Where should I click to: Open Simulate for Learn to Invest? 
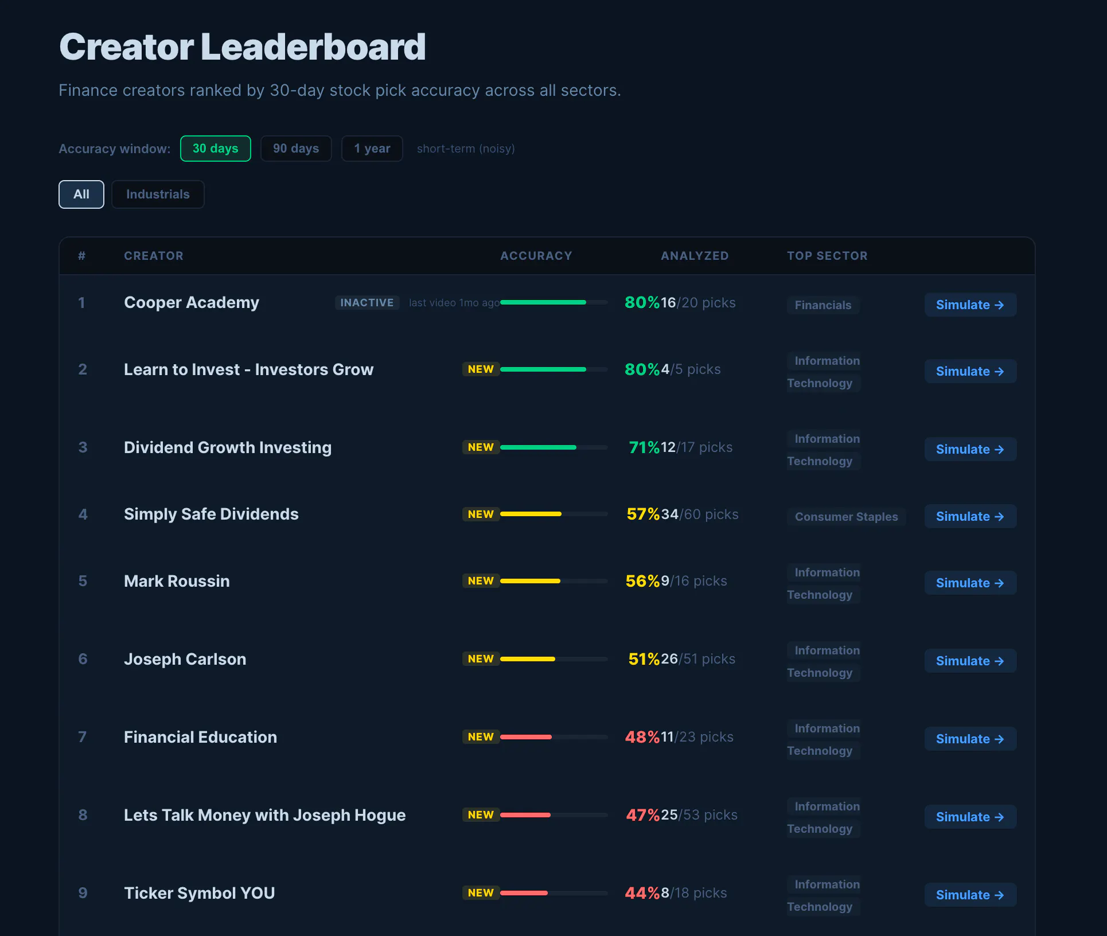pyautogui.click(x=970, y=371)
